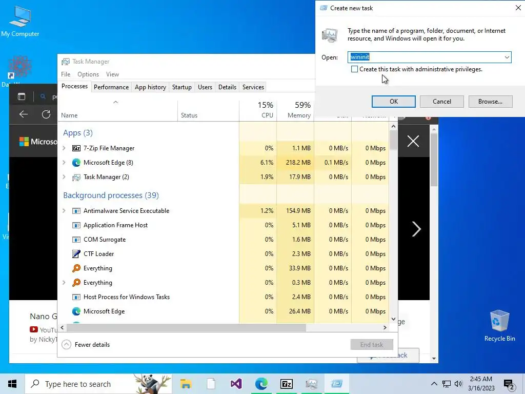Open the Windows Start menu
Viewport: 525px width, 394px height.
click(x=12, y=384)
